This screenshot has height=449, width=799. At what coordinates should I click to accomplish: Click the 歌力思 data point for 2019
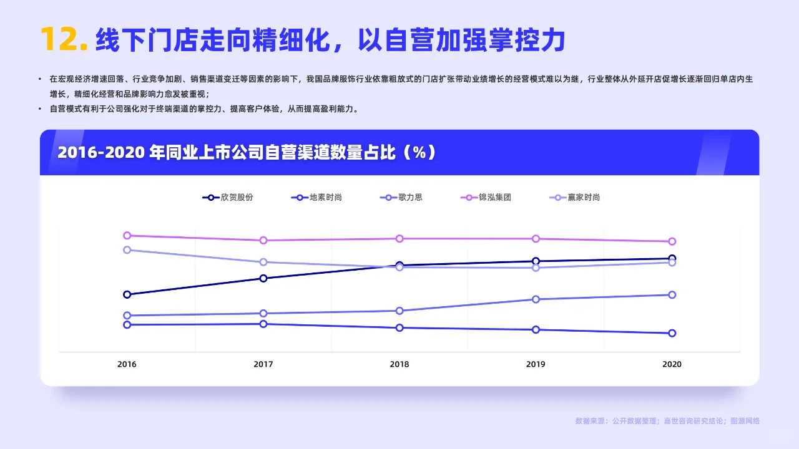click(536, 299)
